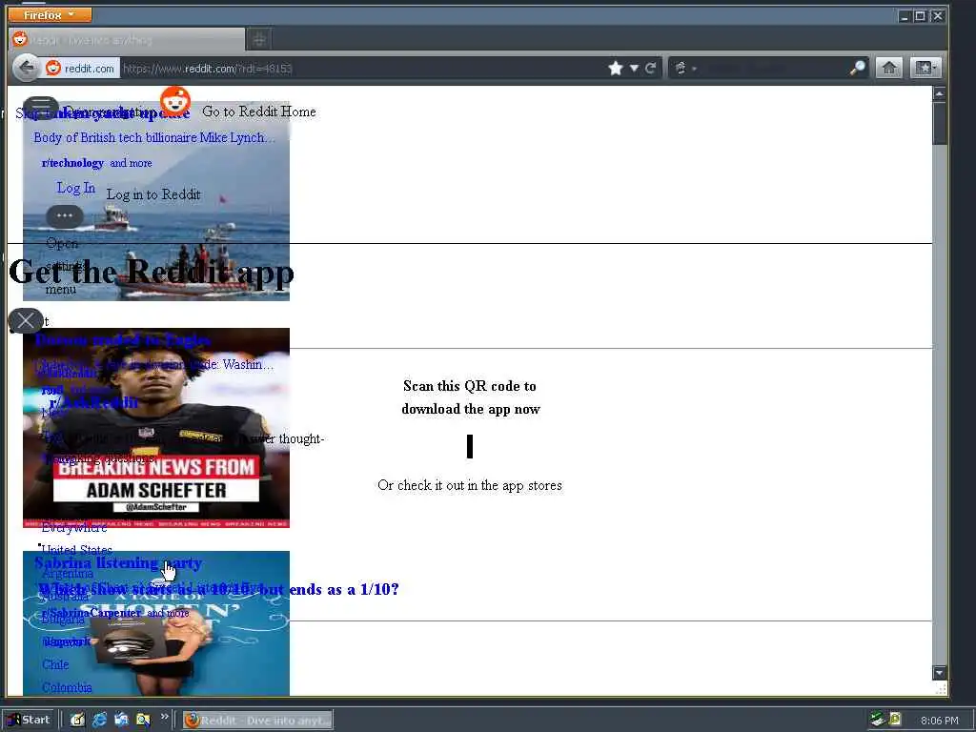Switch to Reddit Firefox taskbar button

click(x=257, y=721)
